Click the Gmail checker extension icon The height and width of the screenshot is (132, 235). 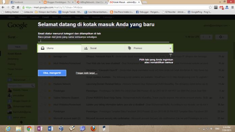(x=221, y=7)
